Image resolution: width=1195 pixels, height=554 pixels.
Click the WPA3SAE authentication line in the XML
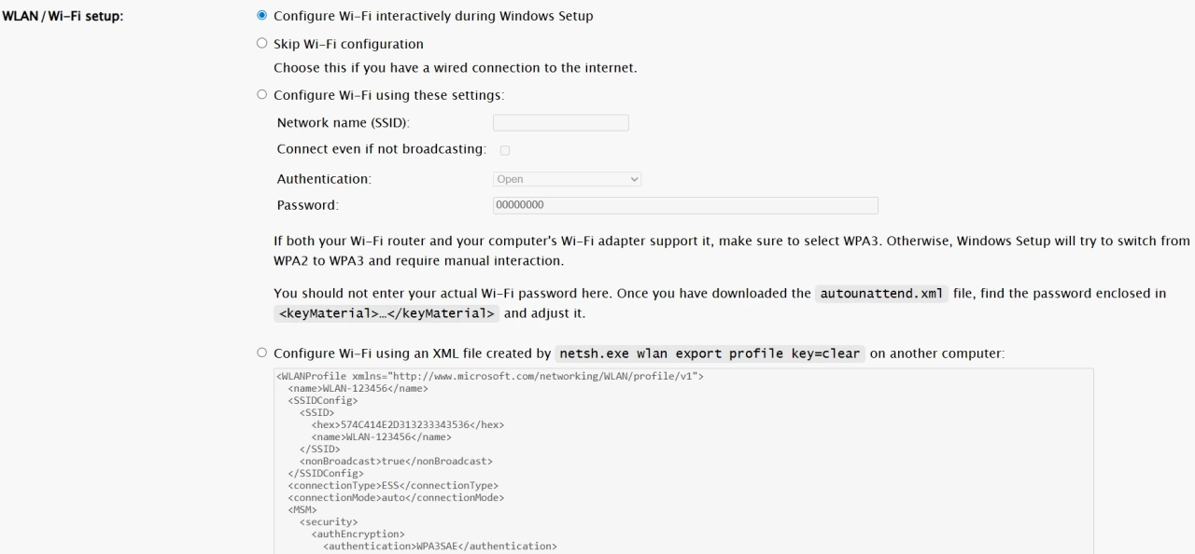[x=439, y=547]
